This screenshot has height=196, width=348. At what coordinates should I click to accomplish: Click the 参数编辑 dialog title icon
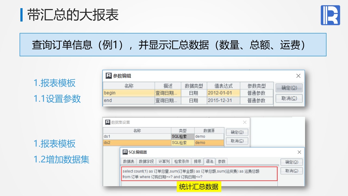click(x=109, y=76)
